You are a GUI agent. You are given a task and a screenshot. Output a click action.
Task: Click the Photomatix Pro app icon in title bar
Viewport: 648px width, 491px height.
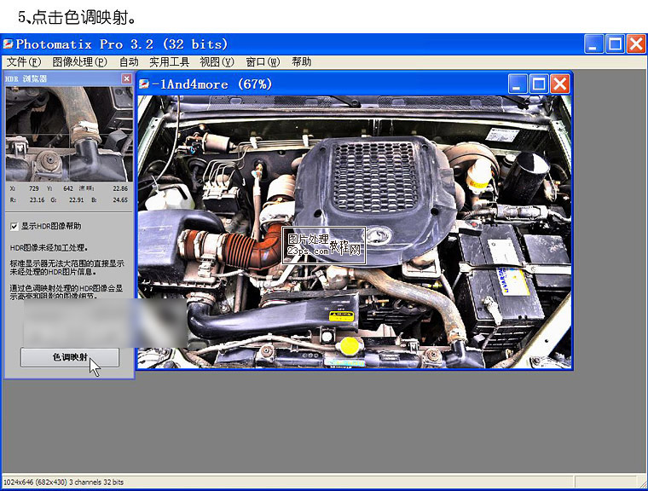coord(9,43)
